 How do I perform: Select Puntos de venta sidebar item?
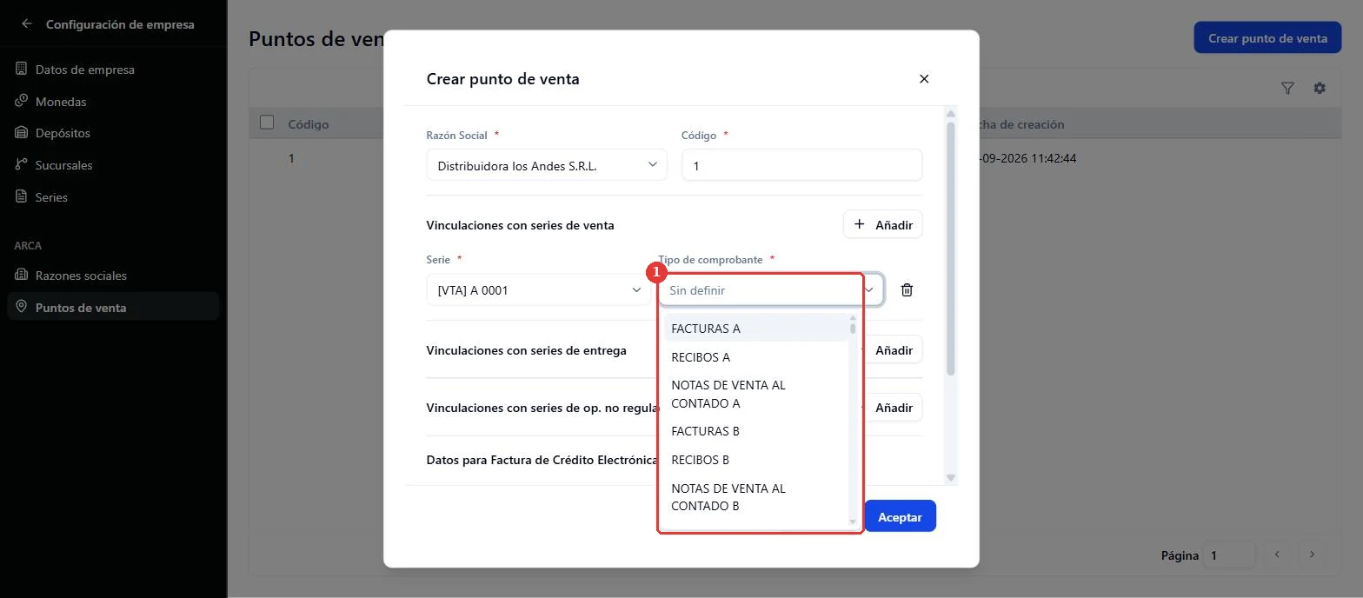click(x=113, y=308)
